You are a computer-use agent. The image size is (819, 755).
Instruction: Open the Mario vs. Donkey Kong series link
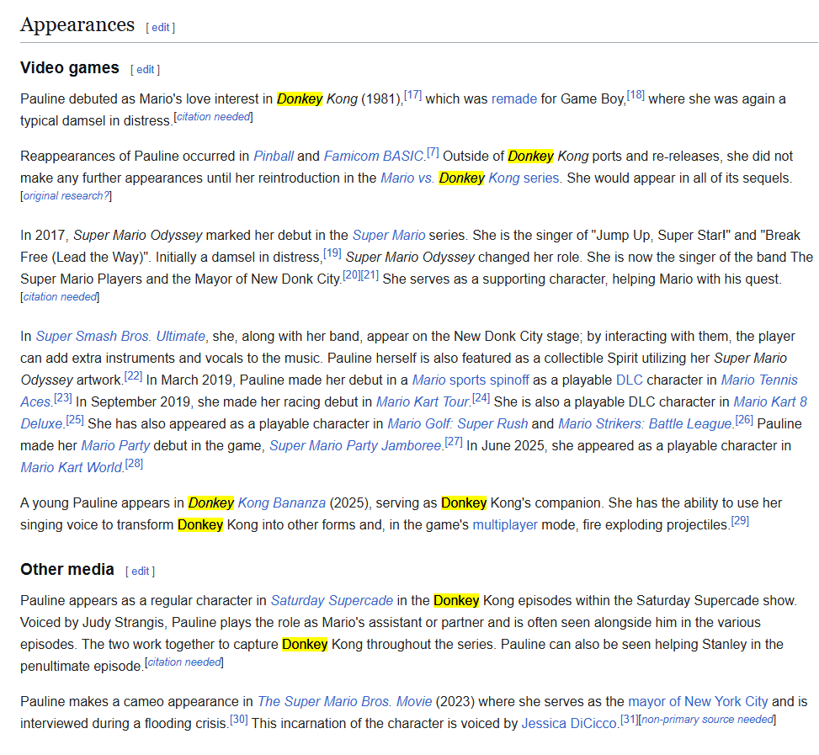pyautogui.click(x=471, y=178)
